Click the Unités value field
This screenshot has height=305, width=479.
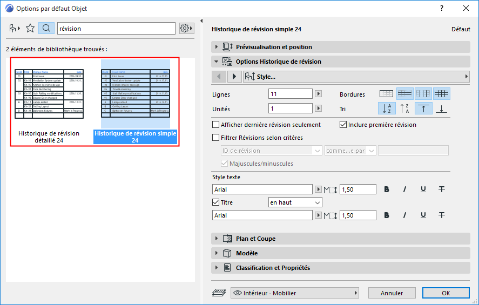[291, 109]
